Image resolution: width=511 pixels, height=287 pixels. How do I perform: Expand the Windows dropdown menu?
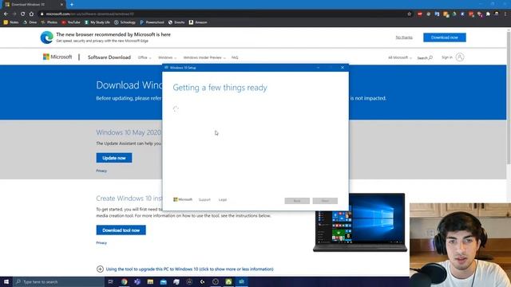click(167, 57)
